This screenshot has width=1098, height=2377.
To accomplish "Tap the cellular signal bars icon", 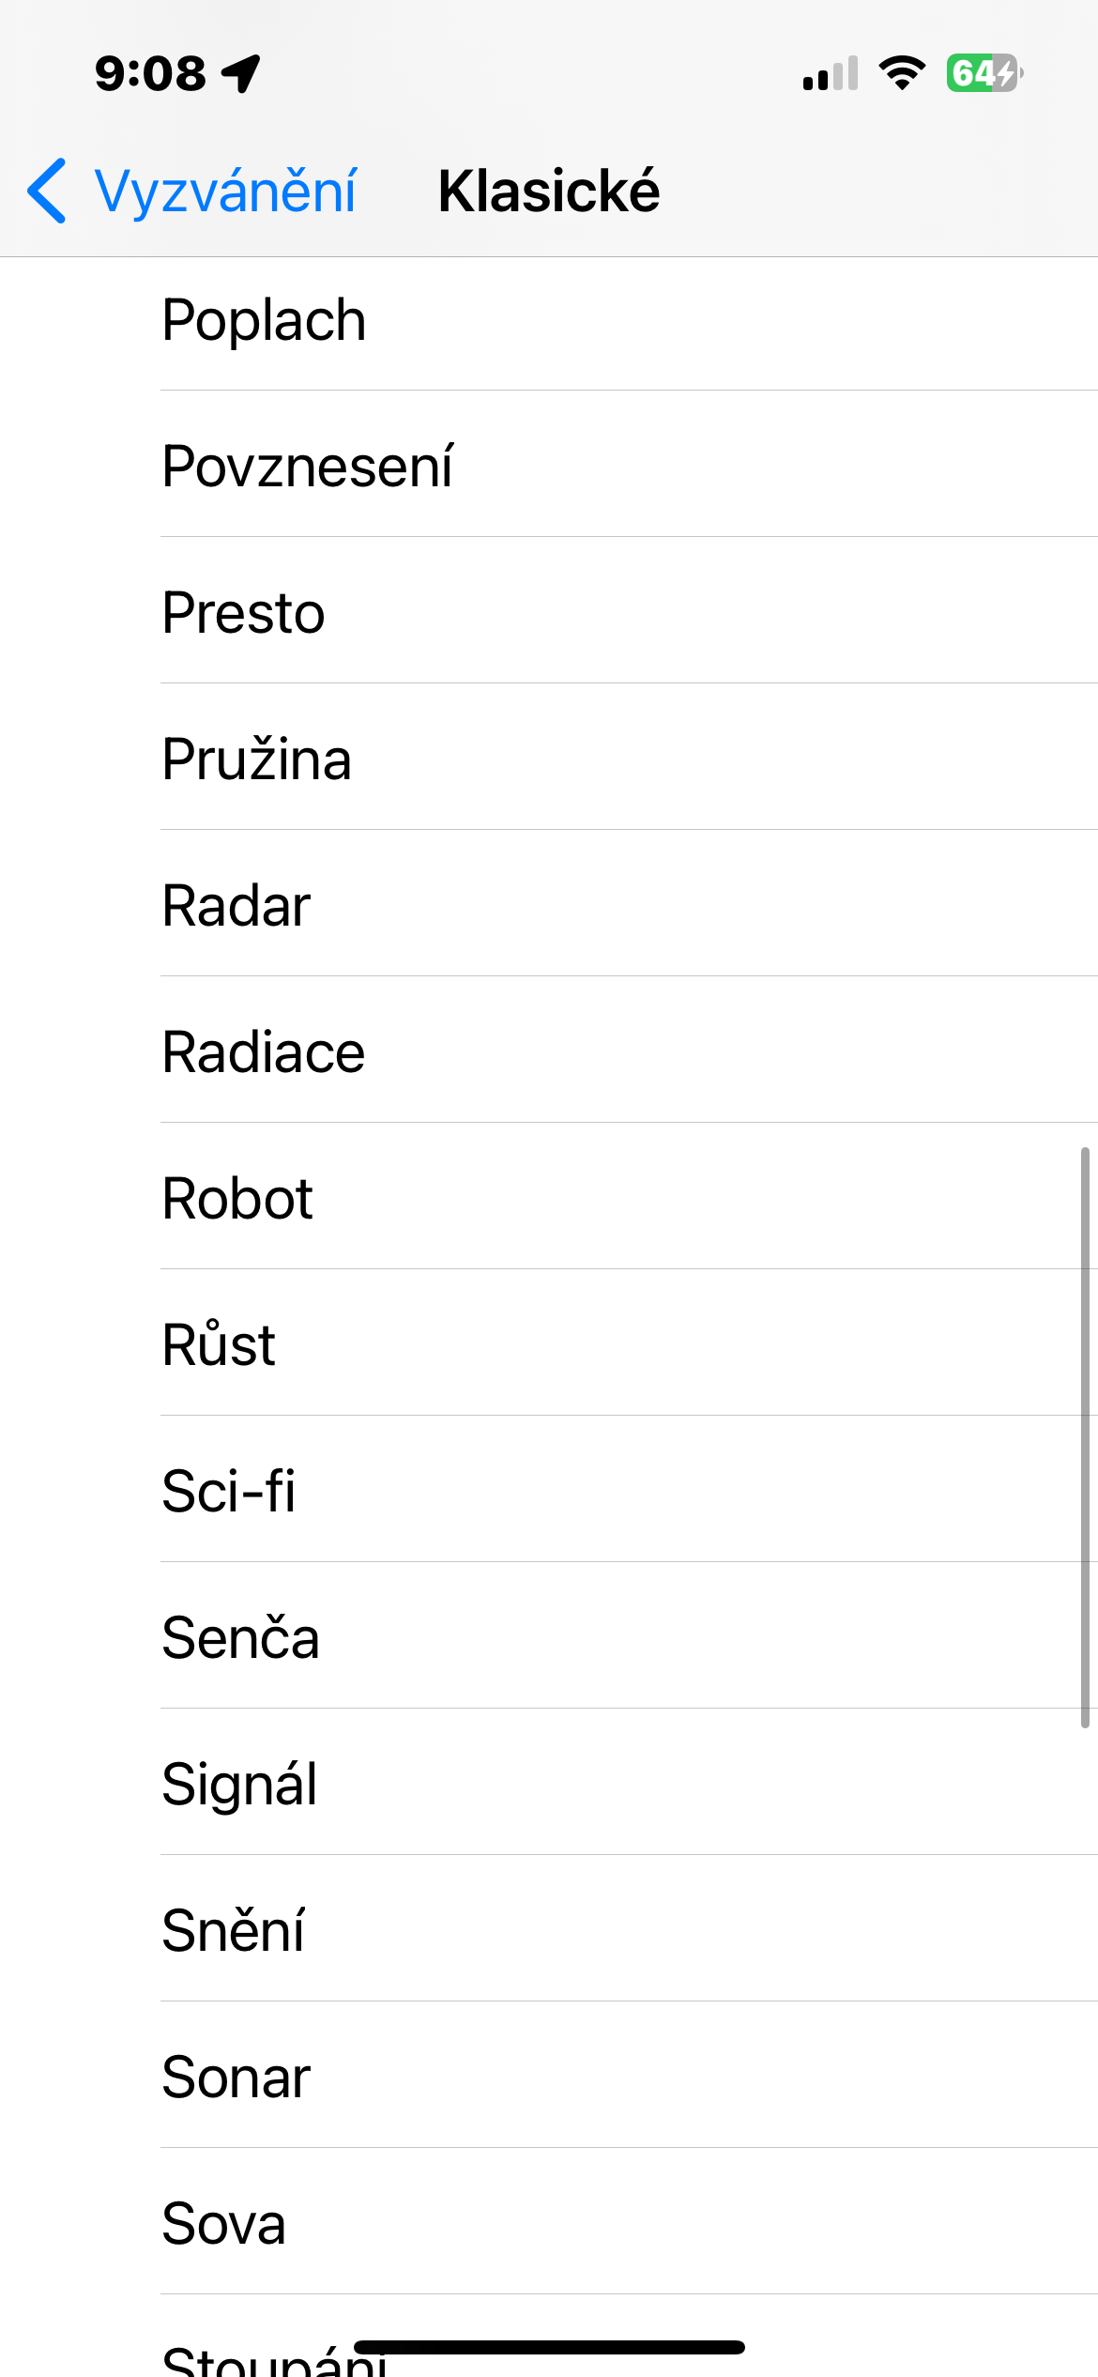I will tap(831, 73).
